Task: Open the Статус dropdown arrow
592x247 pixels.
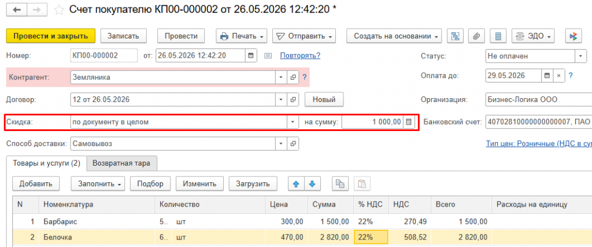Action: coord(580,56)
